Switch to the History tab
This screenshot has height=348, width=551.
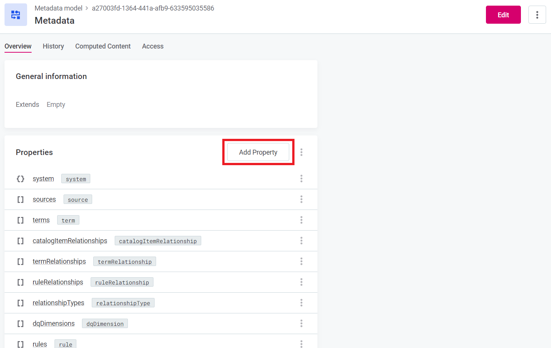coord(53,46)
